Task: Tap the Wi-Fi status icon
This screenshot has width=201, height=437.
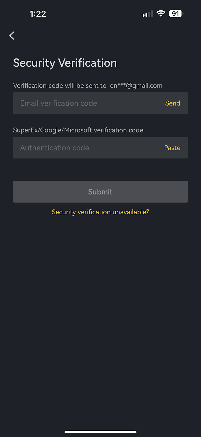Action: [161, 14]
